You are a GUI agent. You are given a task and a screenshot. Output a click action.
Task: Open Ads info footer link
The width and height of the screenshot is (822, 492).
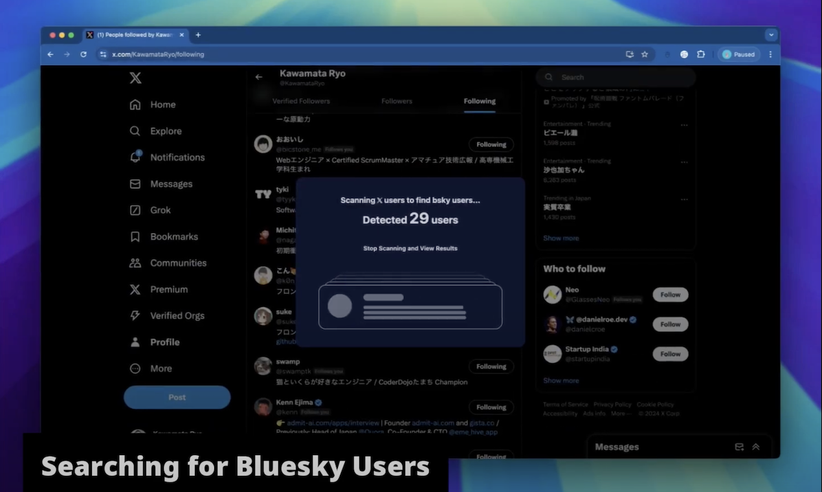click(x=594, y=414)
